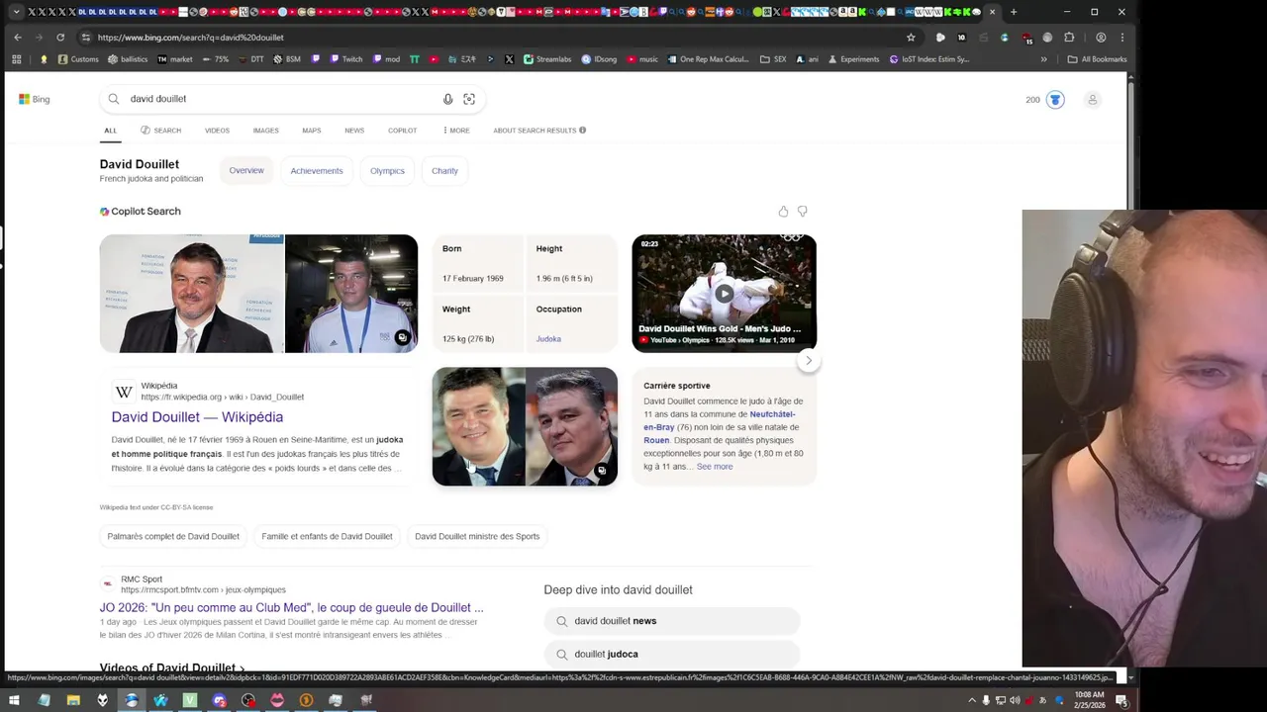This screenshot has width=1267, height=712.
Task: Switch to the COPILOT tab
Action: tap(402, 131)
